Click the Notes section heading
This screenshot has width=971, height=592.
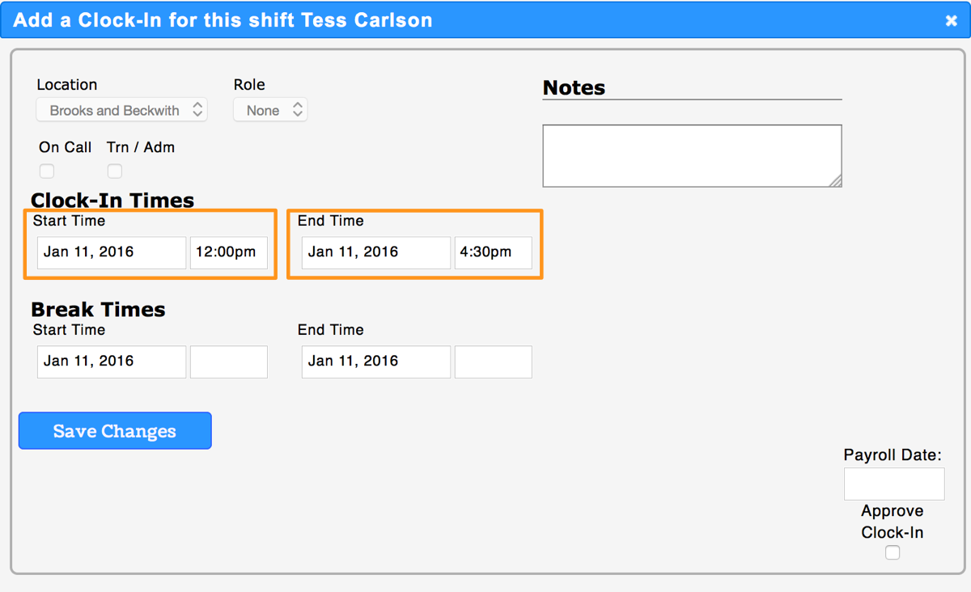click(574, 87)
